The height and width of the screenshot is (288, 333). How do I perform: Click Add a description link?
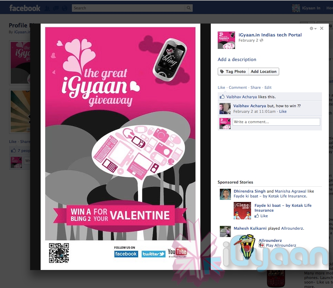point(237,60)
